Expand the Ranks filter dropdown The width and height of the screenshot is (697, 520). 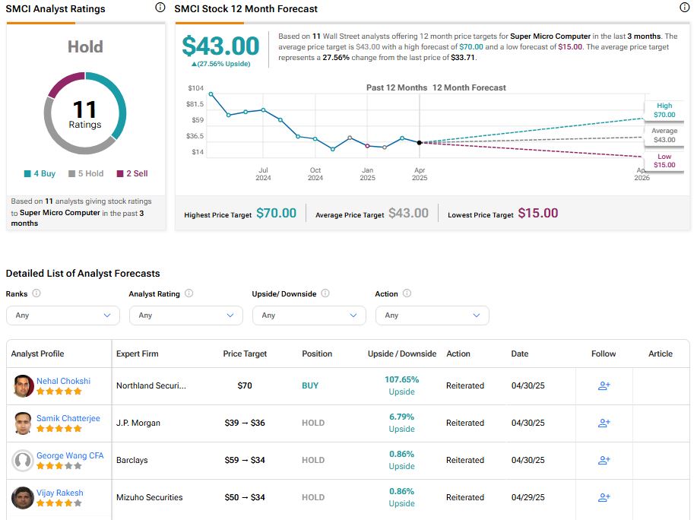point(63,315)
